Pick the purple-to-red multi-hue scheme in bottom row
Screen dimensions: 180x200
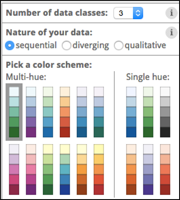(x=14, y=170)
